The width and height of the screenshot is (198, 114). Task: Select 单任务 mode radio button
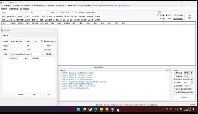pyautogui.click(x=8, y=16)
